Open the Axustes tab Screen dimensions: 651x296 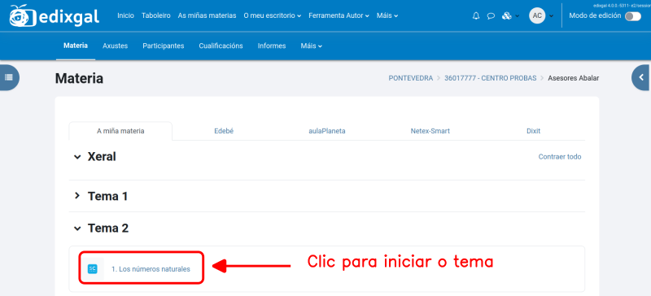(x=115, y=46)
